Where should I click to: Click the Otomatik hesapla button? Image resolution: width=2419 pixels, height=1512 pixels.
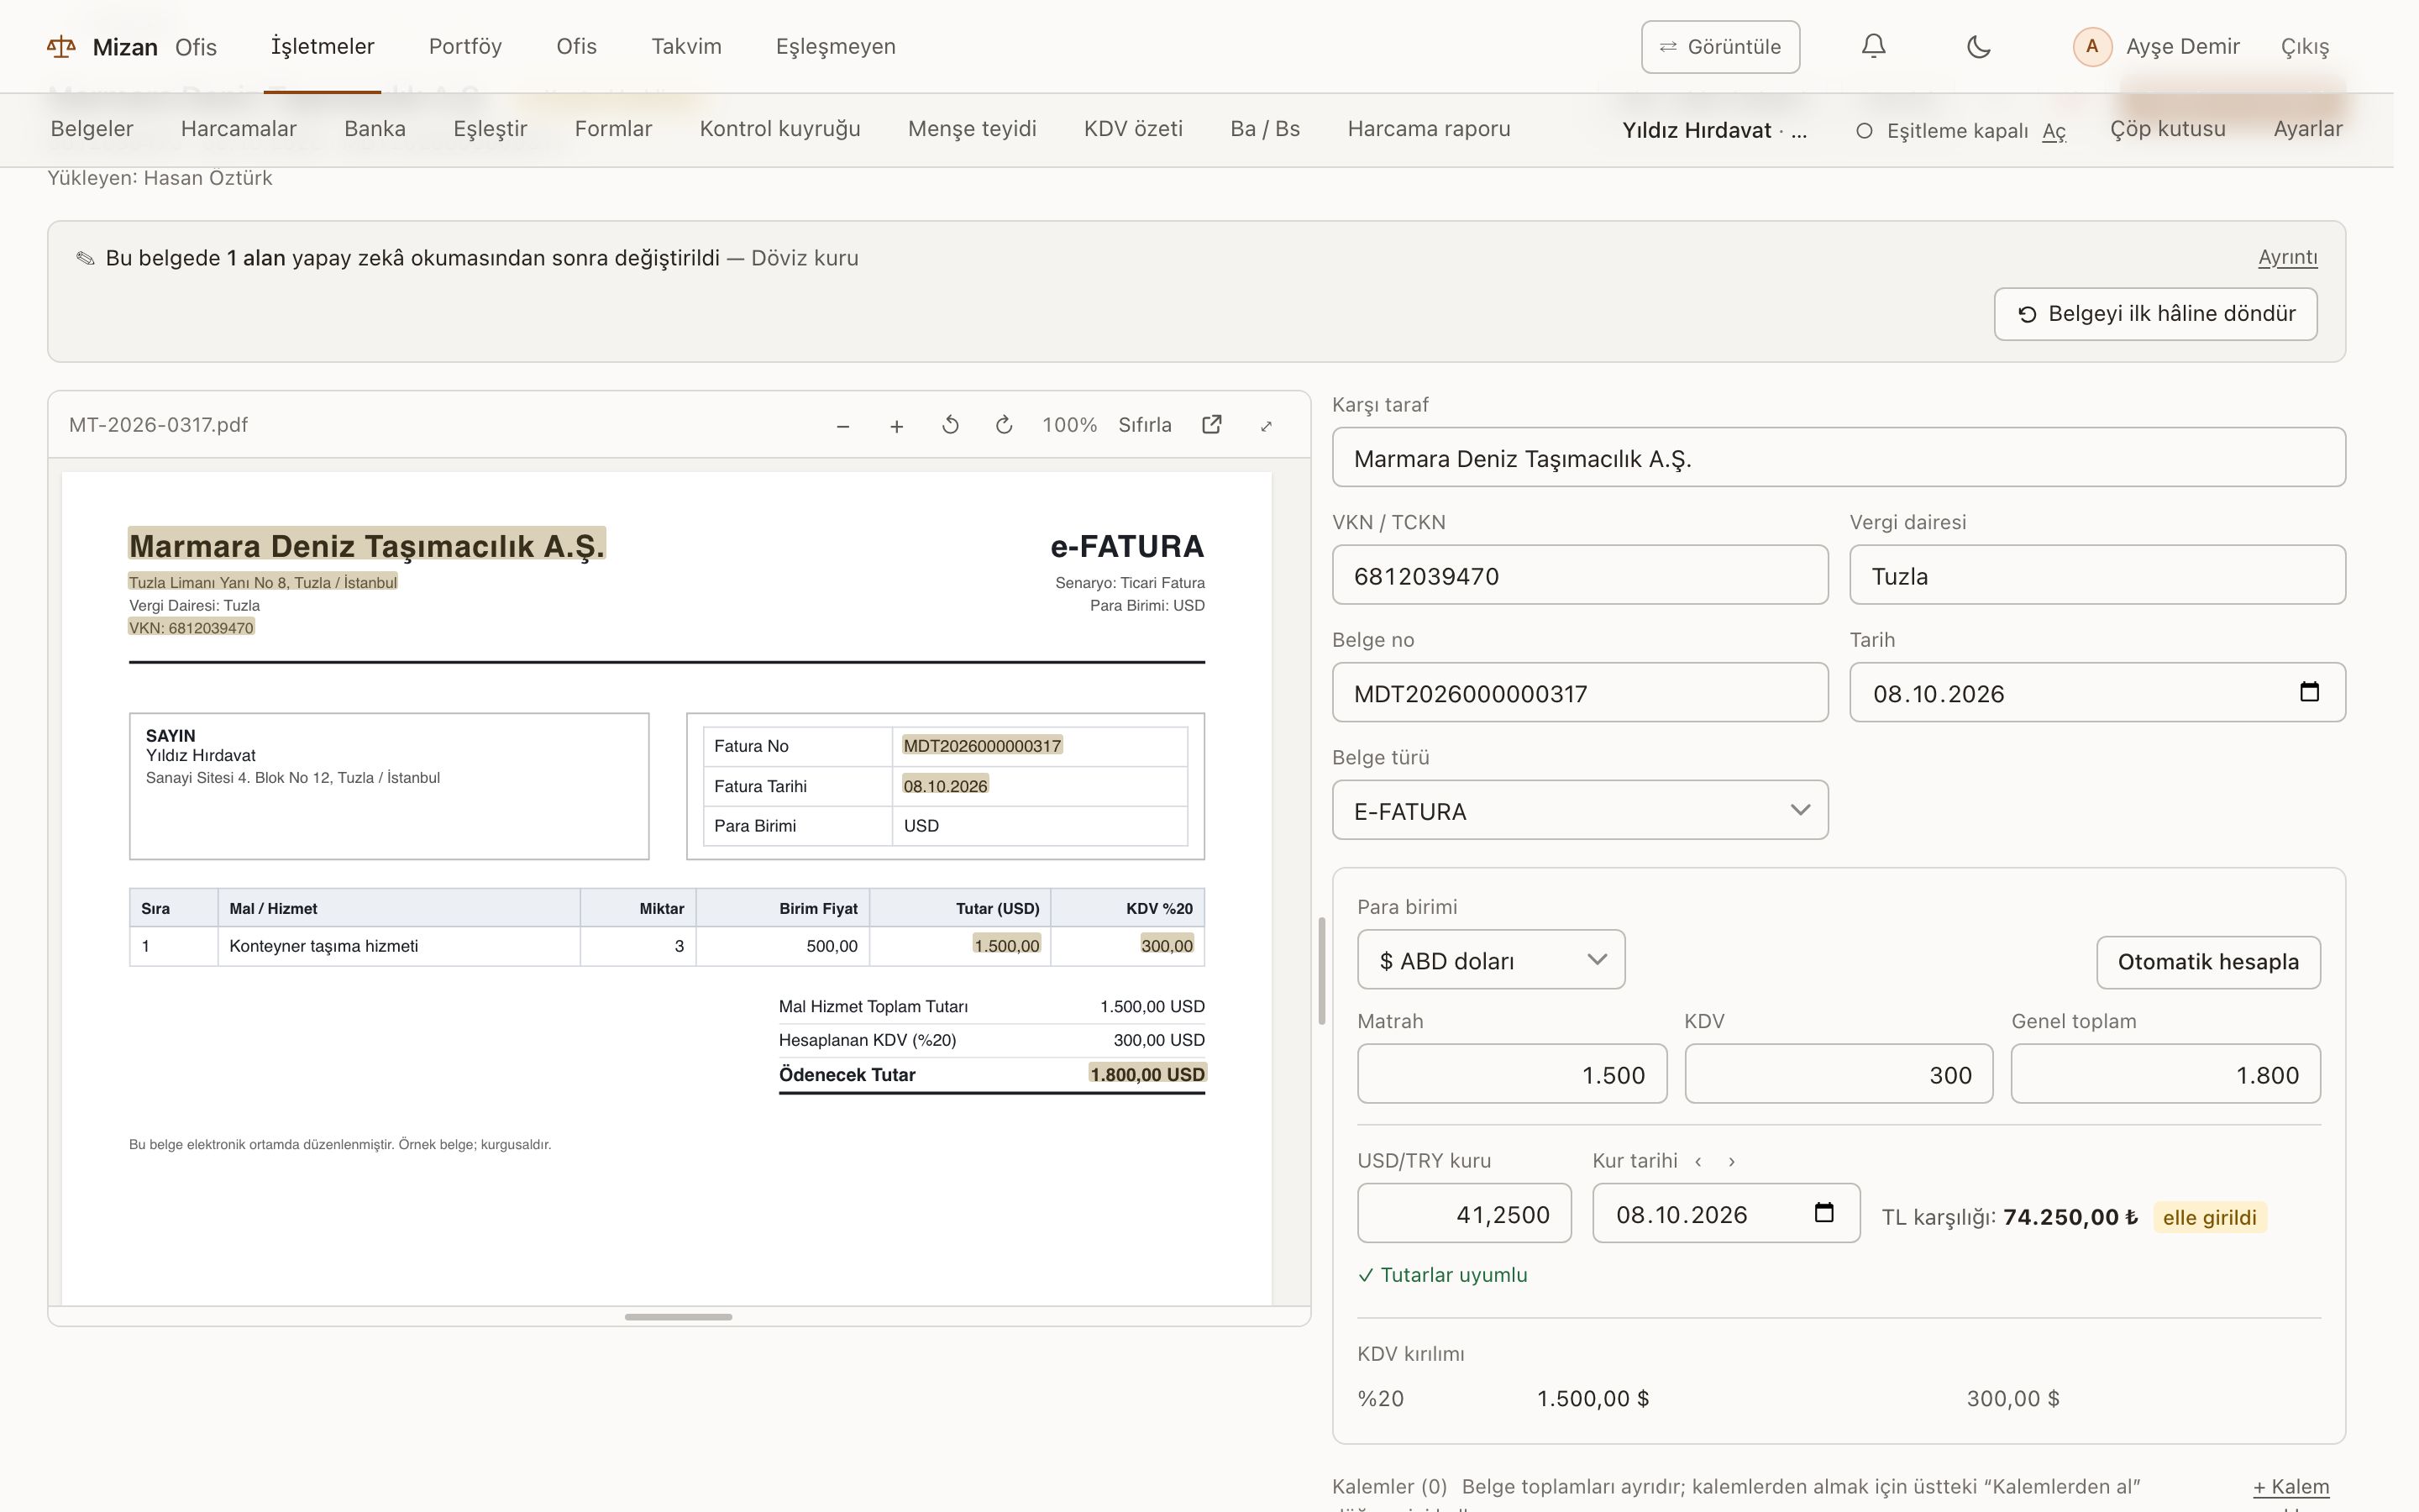pos(2208,962)
